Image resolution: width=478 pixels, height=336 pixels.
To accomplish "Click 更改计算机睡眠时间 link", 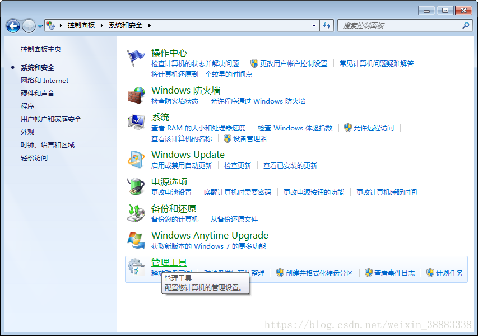I will click(x=387, y=193).
